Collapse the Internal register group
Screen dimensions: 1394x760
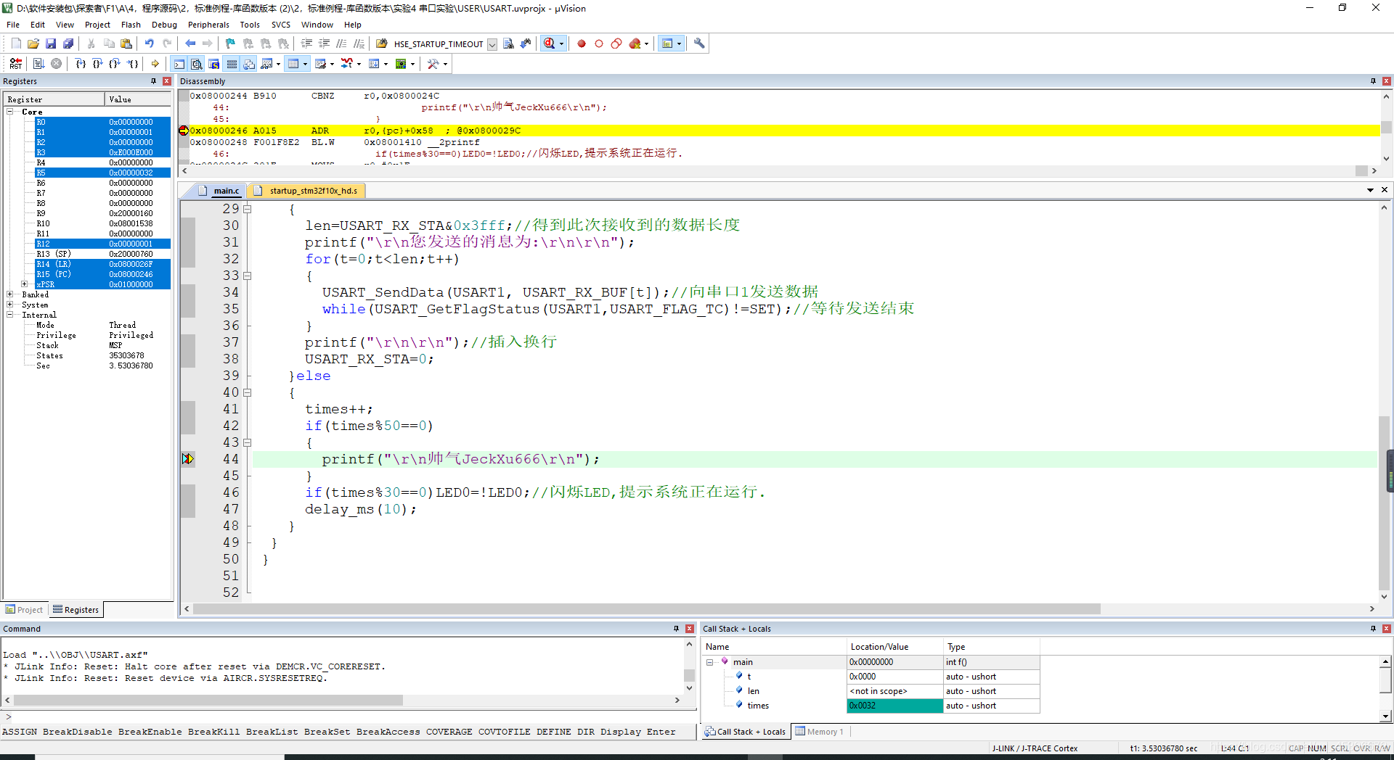pyautogui.click(x=10, y=315)
